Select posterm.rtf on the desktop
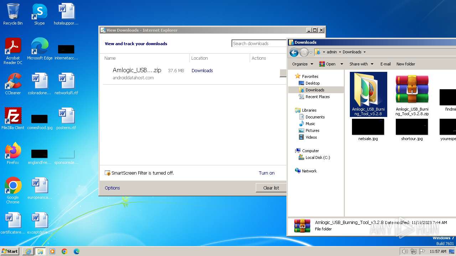The image size is (456, 256). tap(66, 119)
